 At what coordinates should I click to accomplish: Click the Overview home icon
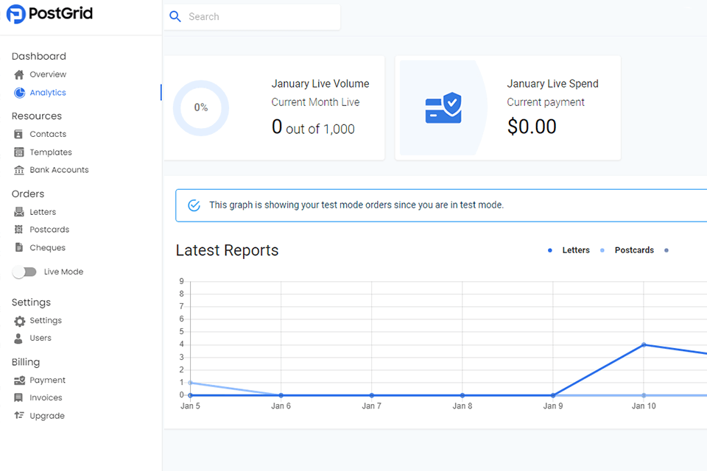pos(19,74)
